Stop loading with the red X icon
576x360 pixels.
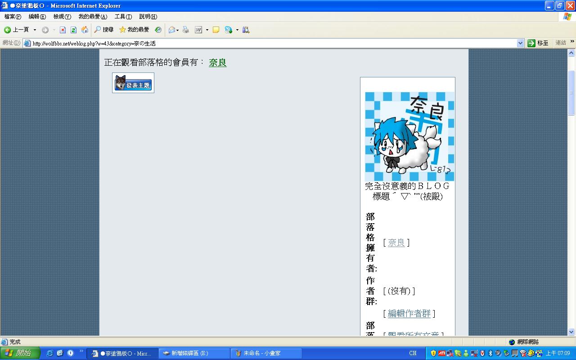pos(63,30)
